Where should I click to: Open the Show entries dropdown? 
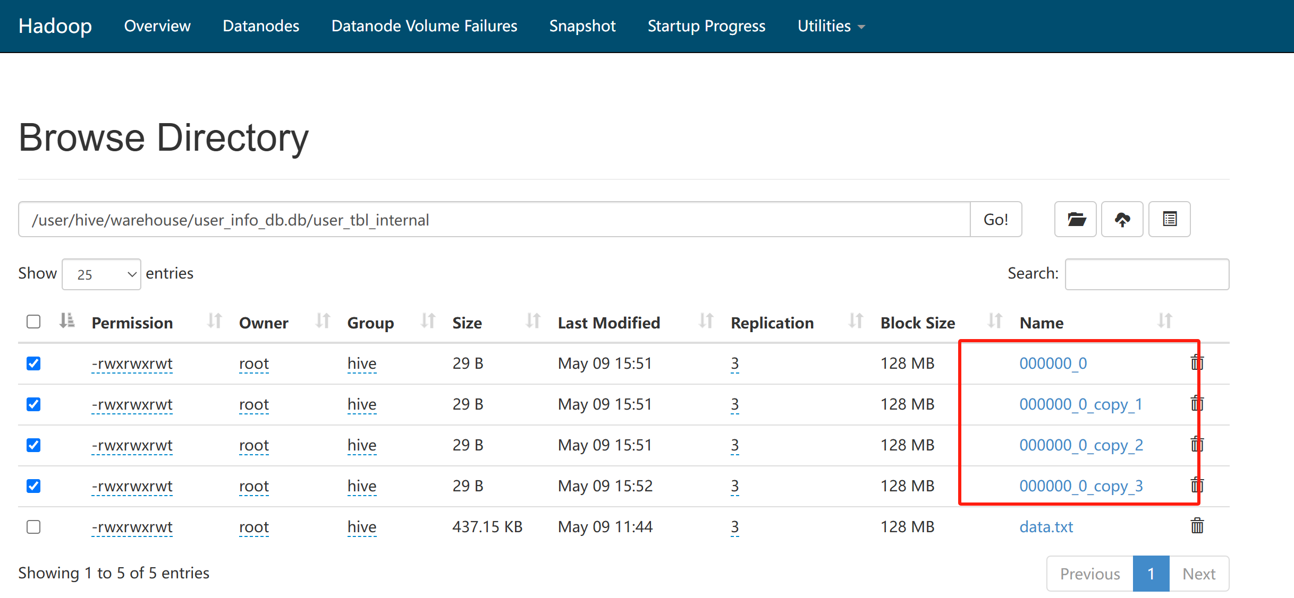click(x=102, y=274)
